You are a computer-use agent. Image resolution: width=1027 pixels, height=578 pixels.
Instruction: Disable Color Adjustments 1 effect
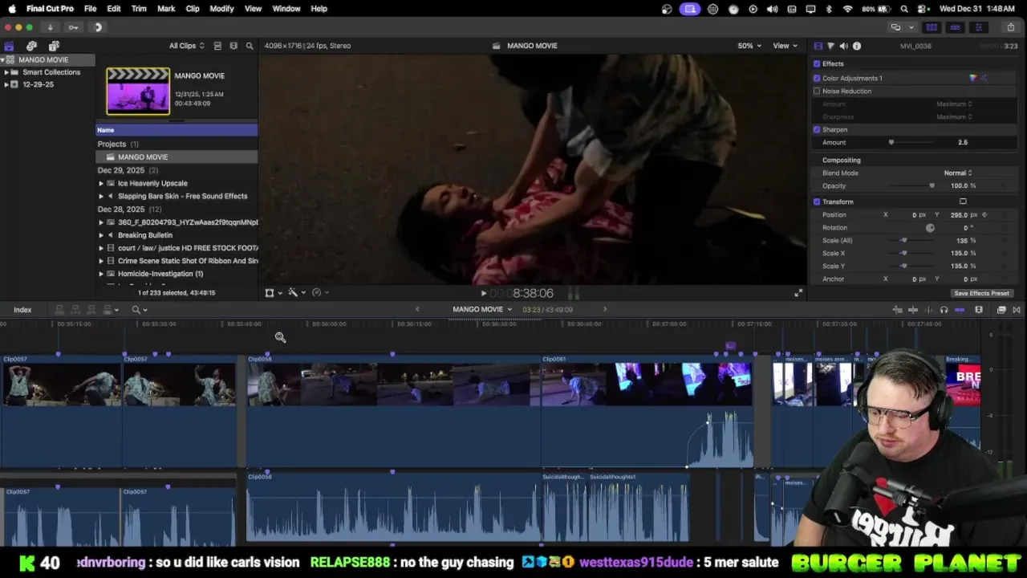(x=817, y=78)
